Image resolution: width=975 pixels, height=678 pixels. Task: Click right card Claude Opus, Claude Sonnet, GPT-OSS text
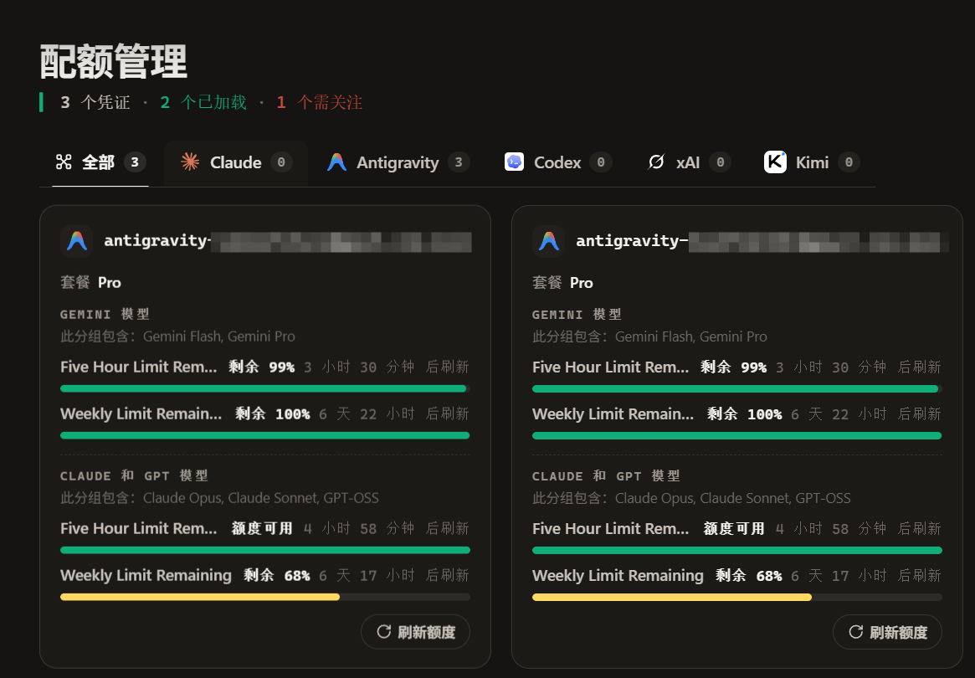[x=732, y=498]
